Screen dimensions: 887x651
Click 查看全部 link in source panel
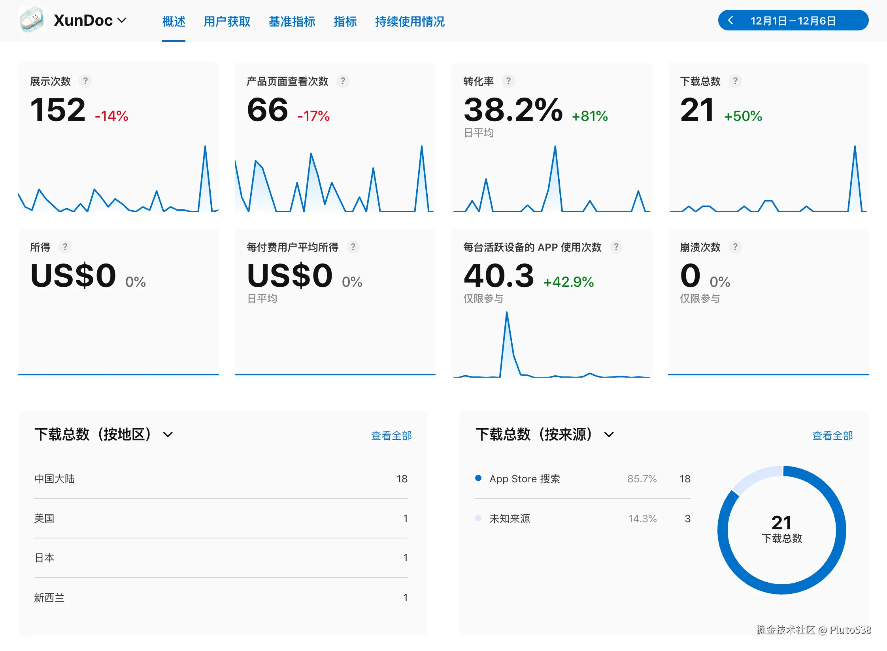pos(832,435)
